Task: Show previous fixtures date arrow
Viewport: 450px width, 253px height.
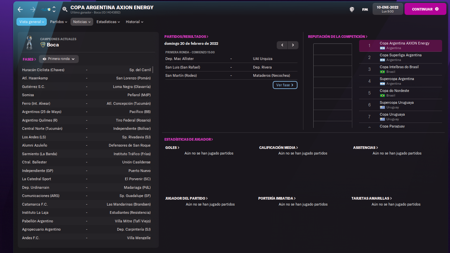Action: [282, 45]
